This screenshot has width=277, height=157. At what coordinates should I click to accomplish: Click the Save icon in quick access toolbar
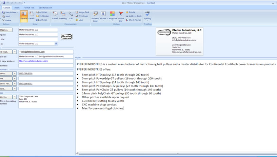(x=4, y=3)
